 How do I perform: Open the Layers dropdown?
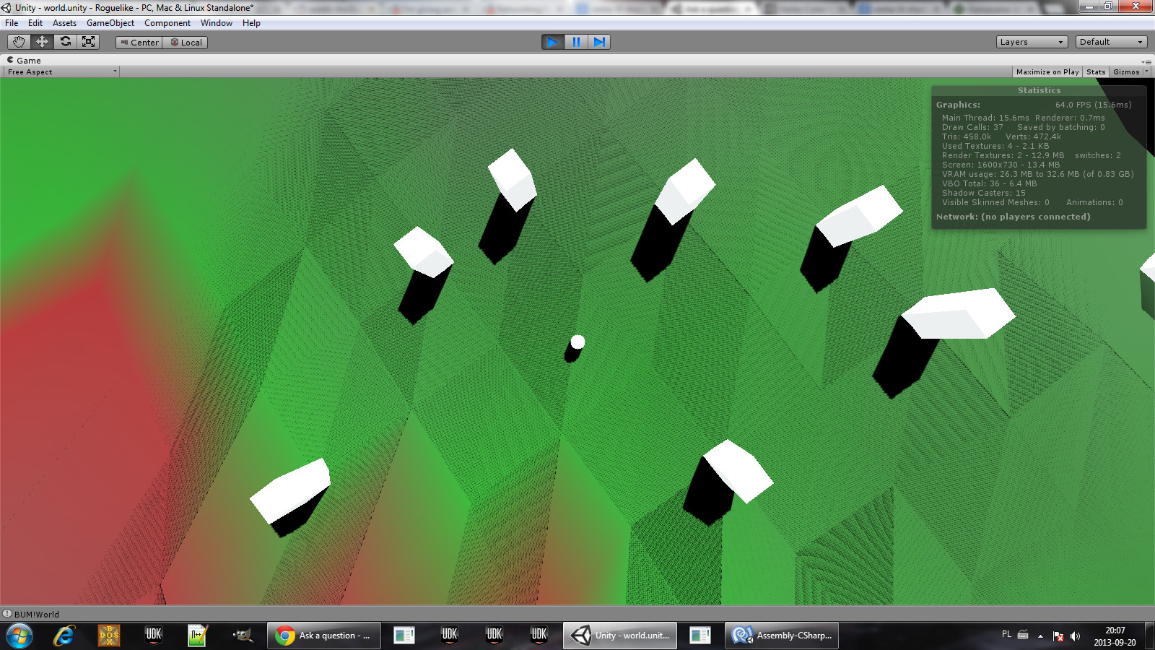tap(1031, 41)
